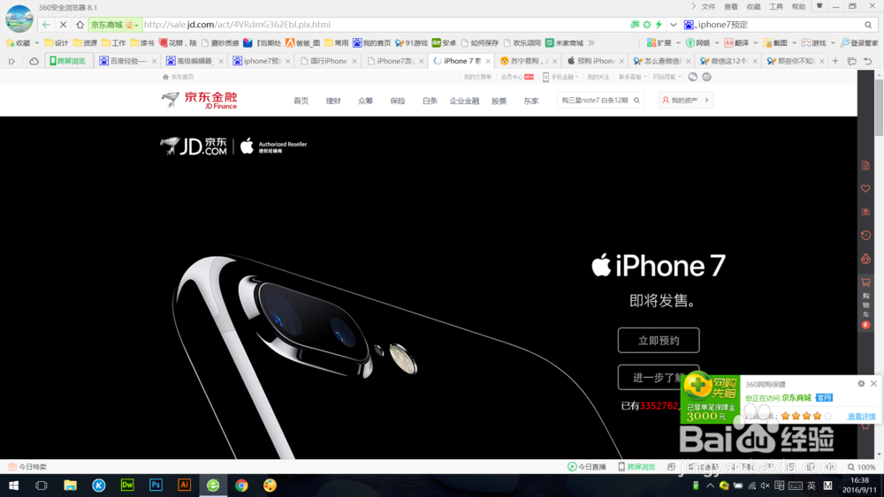Close the 预购 iPhone tab
This screenshot has width=884, height=497.
621,61
